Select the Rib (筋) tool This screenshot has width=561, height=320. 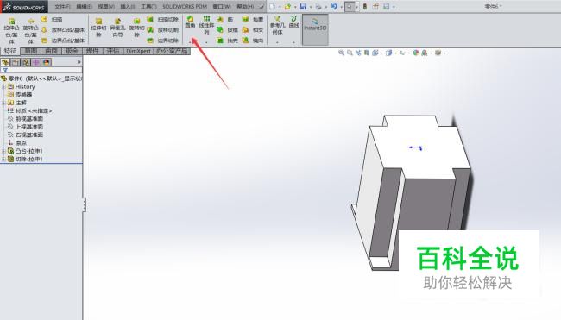(x=225, y=19)
